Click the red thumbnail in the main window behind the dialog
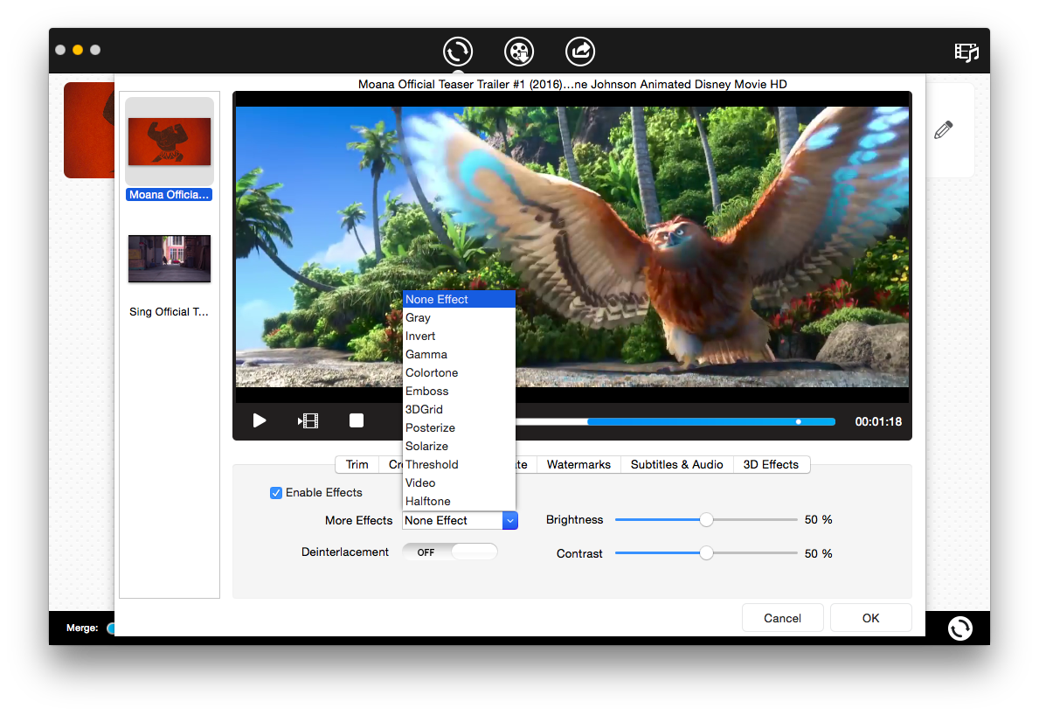Viewport: 1039px width, 715px height. click(x=89, y=130)
